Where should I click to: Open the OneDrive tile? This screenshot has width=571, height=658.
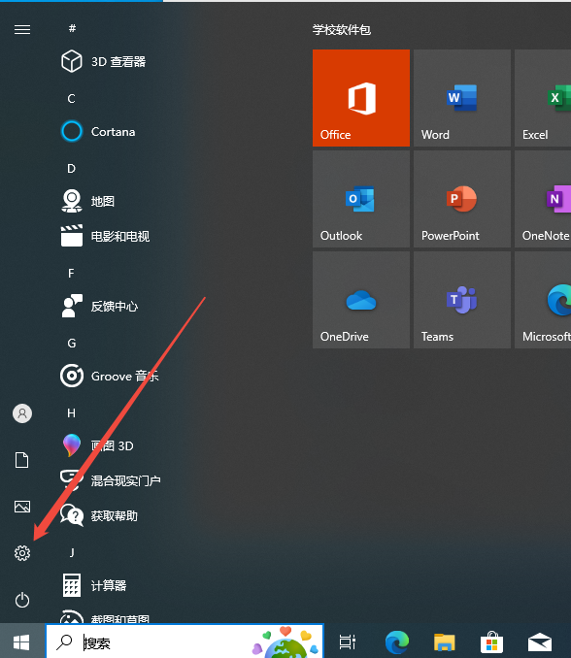click(x=361, y=300)
